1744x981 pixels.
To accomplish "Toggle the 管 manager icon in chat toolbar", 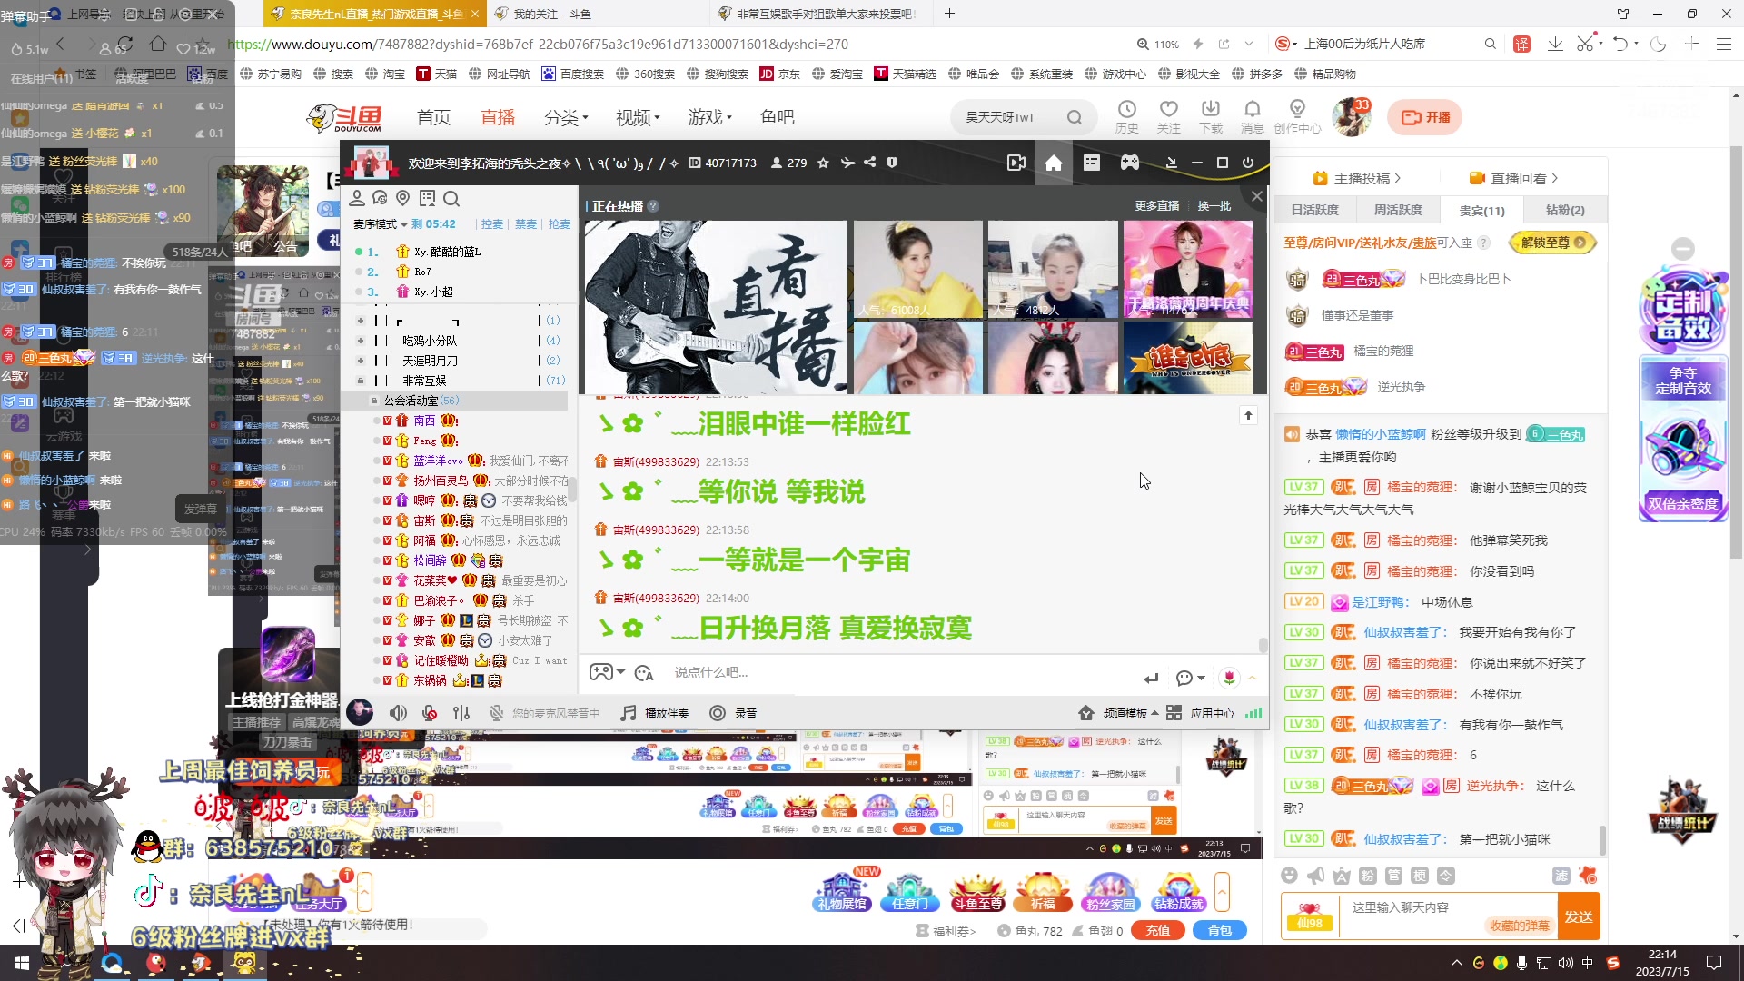I will point(1393,875).
